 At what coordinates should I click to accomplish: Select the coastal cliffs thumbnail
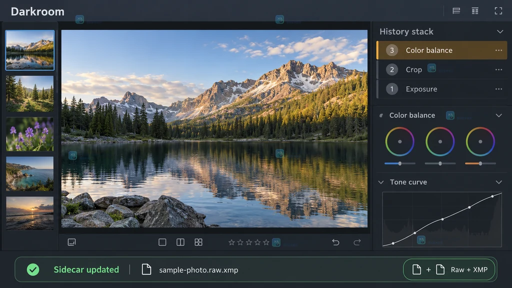[29, 173]
